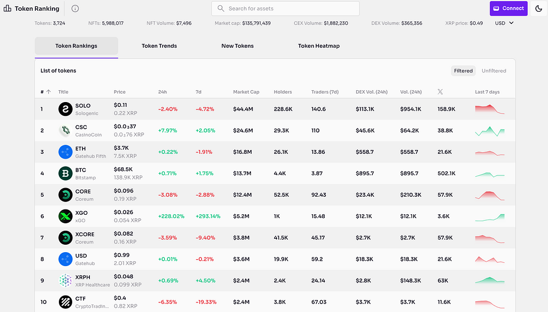
Task: Click the SOLO Sologenic token icon
Action: click(65, 110)
